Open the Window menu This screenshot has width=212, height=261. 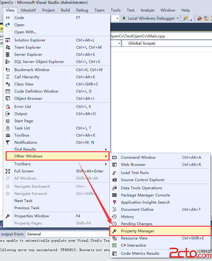(x=168, y=10)
